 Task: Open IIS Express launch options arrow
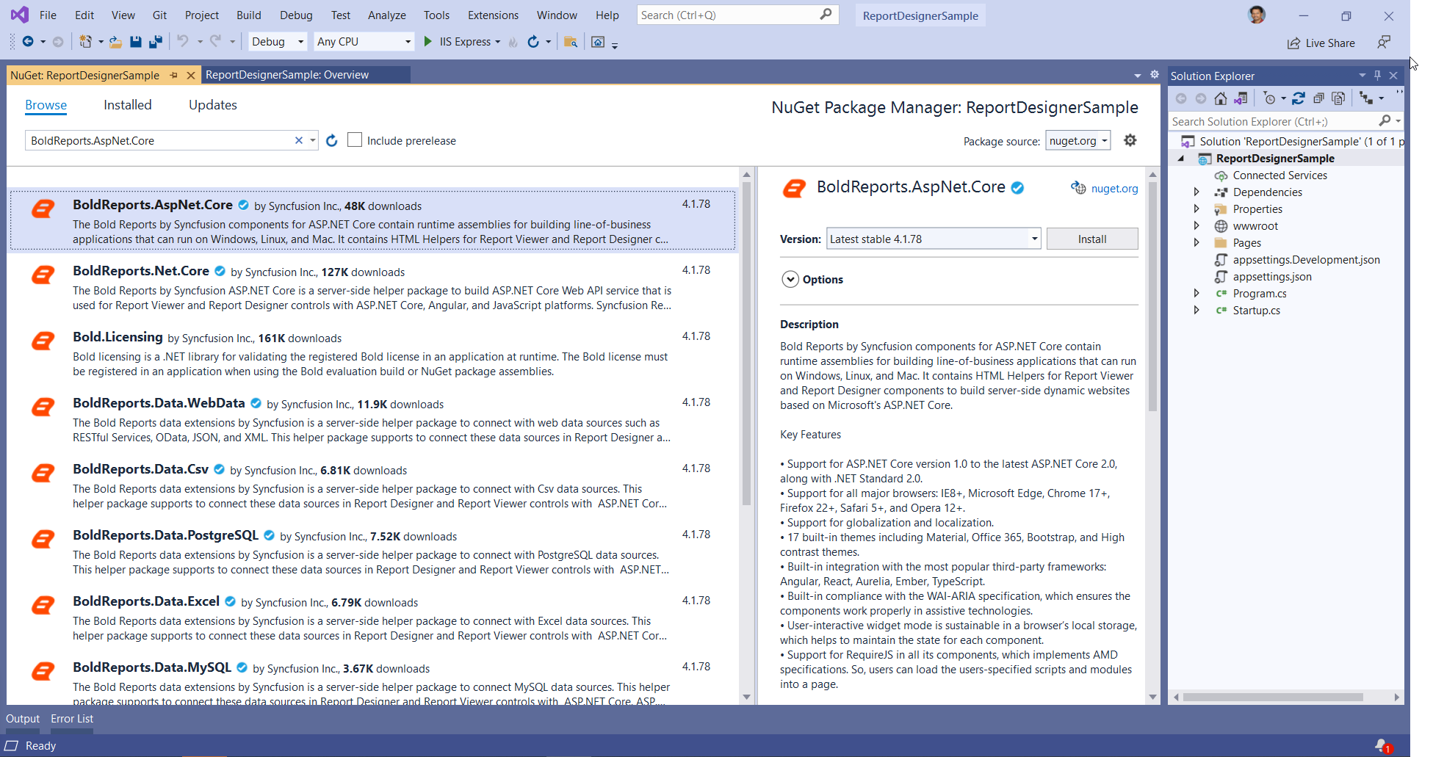pyautogui.click(x=498, y=42)
